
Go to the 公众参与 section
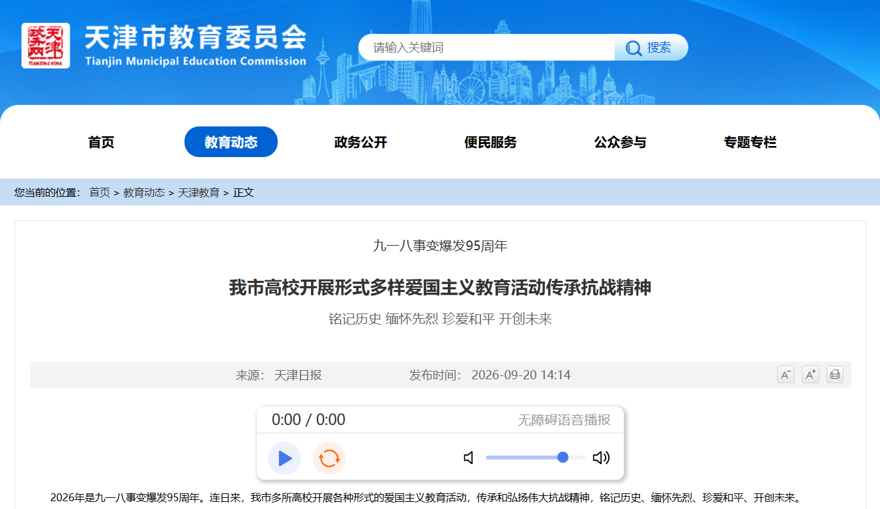[620, 142]
